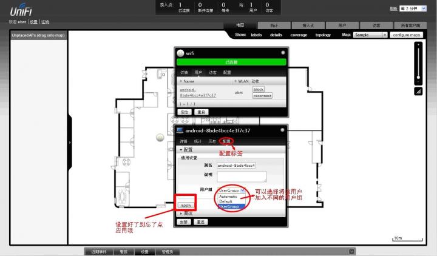Toggle details display on the map
Image resolution: width=437 pixels, height=256 pixels.
pyautogui.click(x=276, y=35)
